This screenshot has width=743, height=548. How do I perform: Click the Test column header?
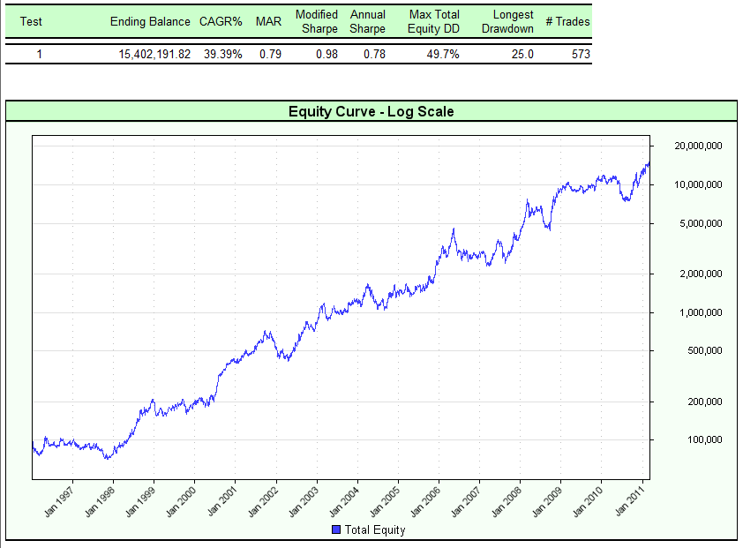31,22
